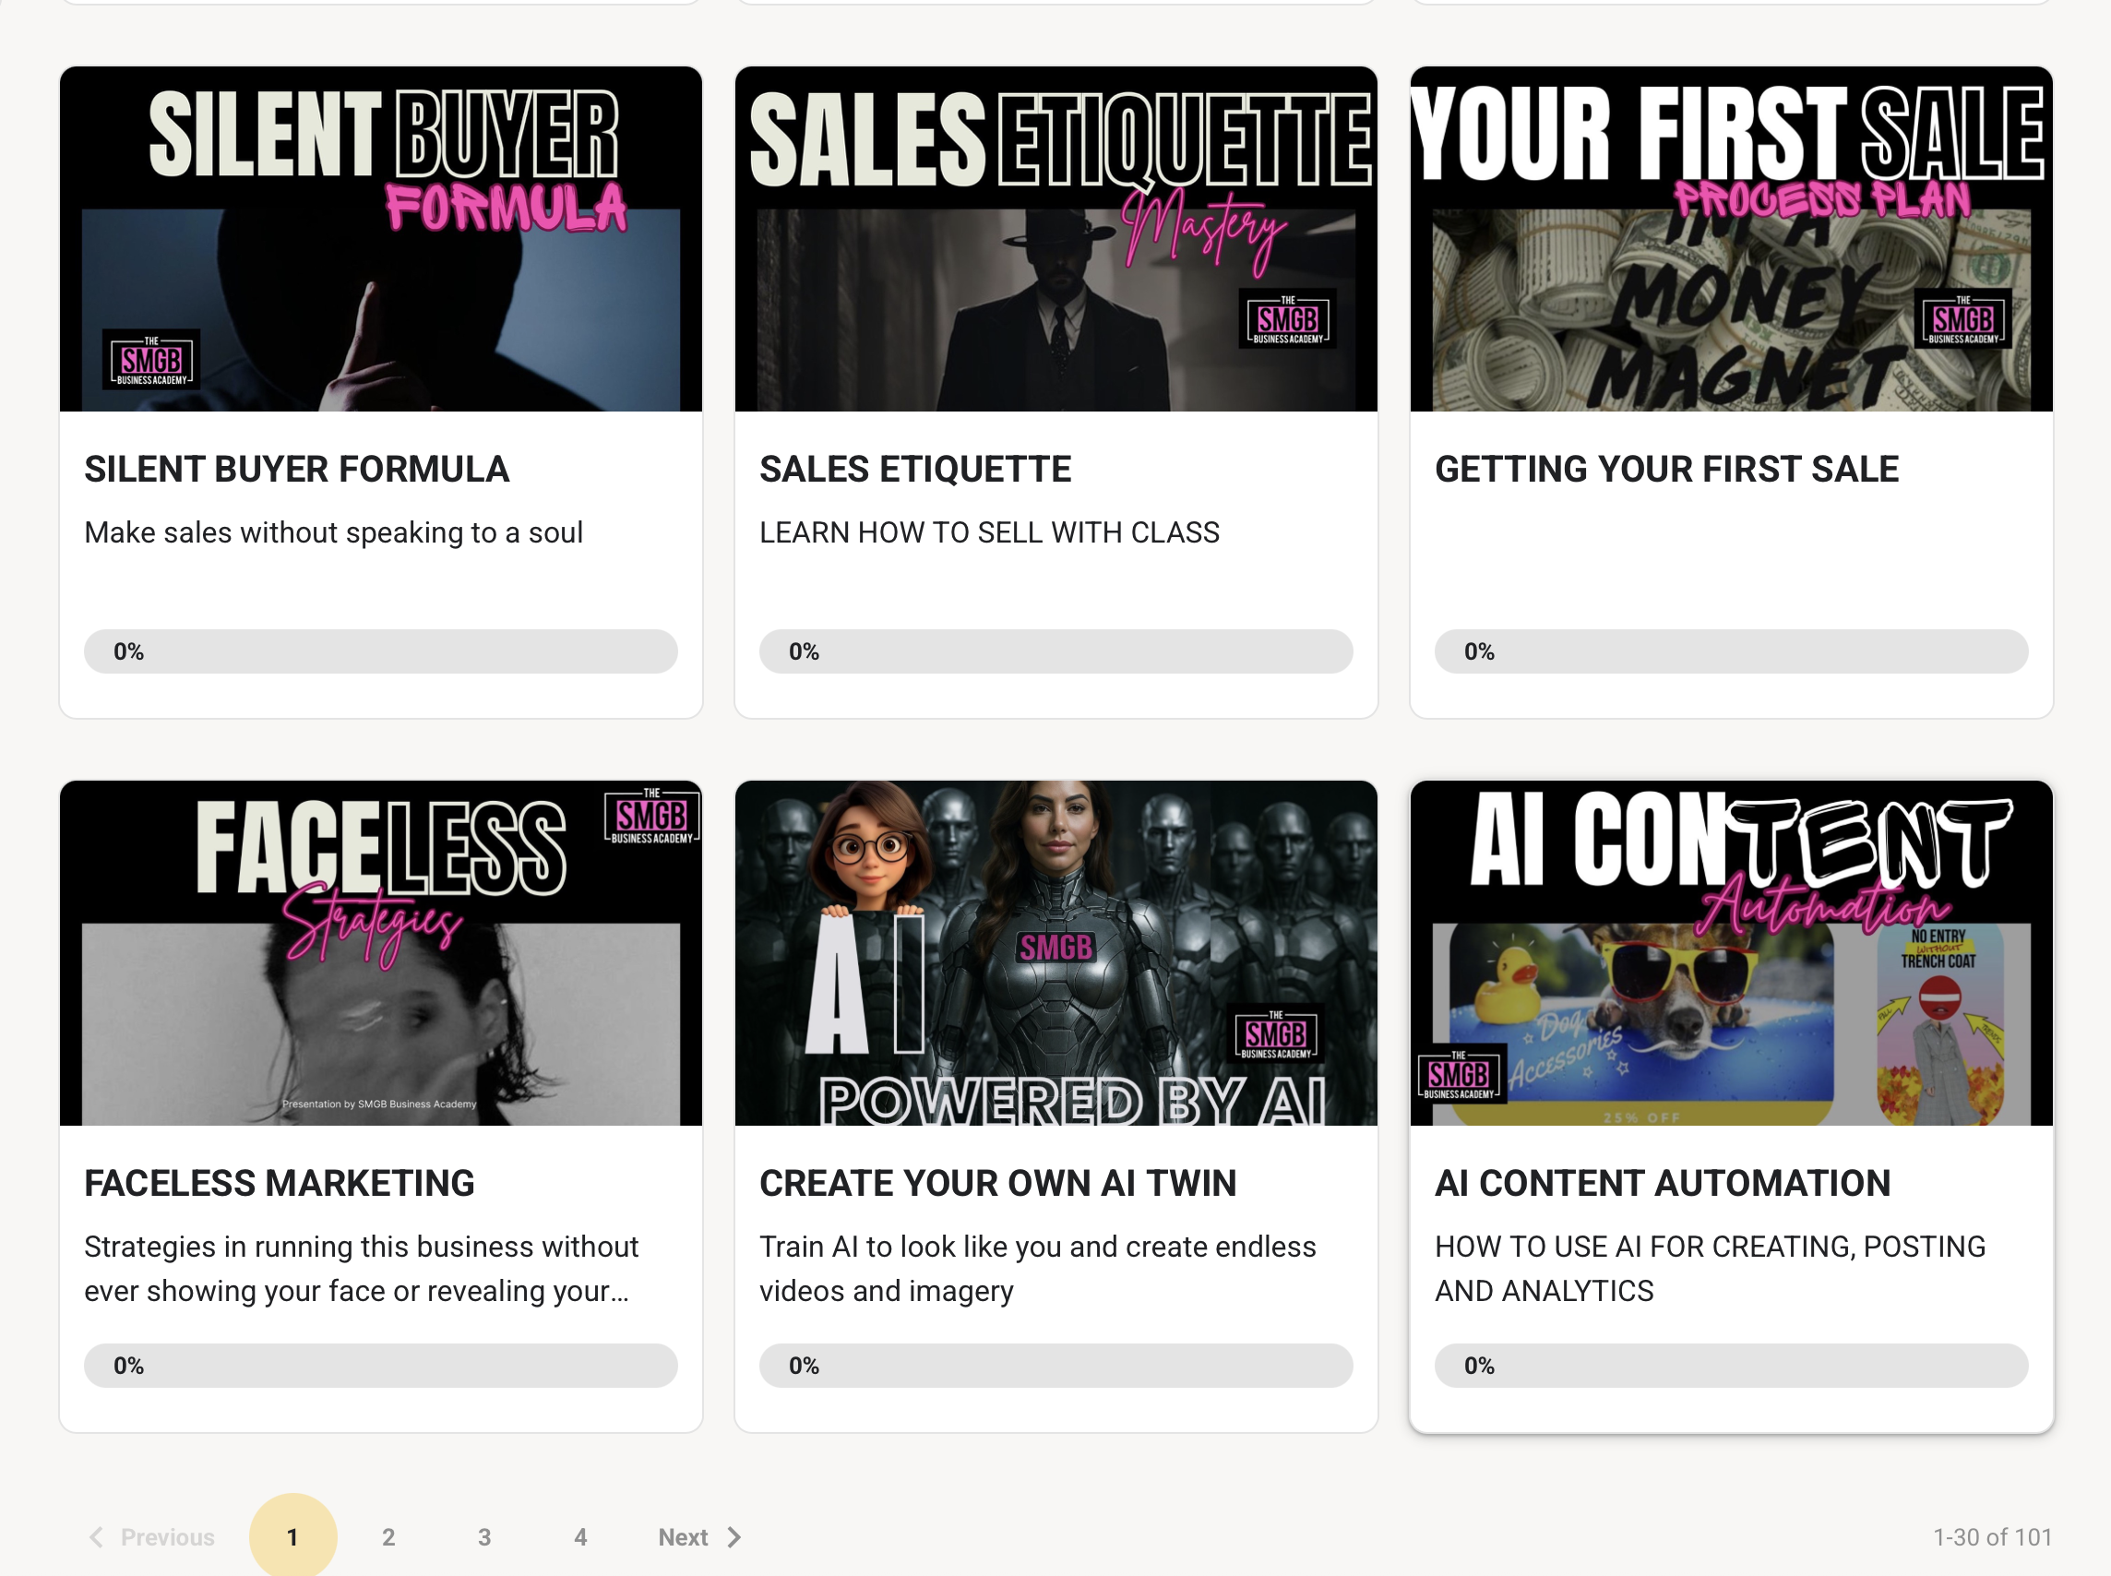Click the 1-30 of 101 results counter

(x=1991, y=1537)
